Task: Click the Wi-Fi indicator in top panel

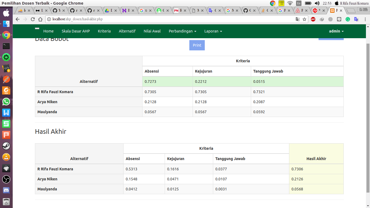Action: coord(290,3)
